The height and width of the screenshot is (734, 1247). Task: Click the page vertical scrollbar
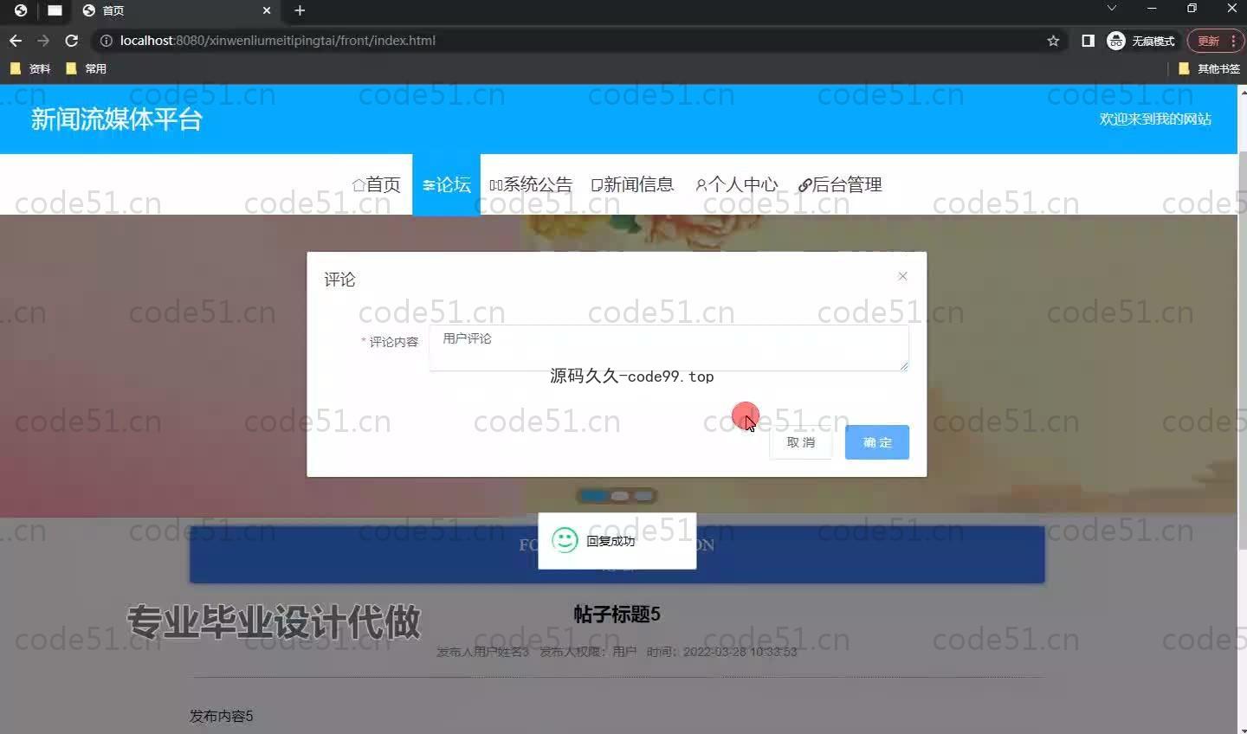pyautogui.click(x=1242, y=351)
